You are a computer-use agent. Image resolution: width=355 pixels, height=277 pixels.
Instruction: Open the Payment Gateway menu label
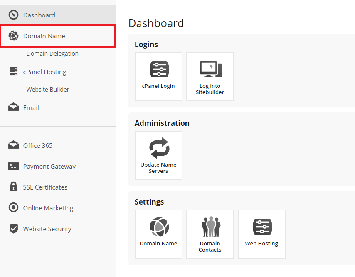click(49, 167)
